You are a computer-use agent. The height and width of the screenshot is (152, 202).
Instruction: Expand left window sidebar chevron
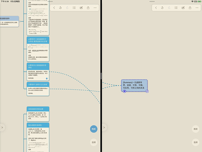pos(2,128)
